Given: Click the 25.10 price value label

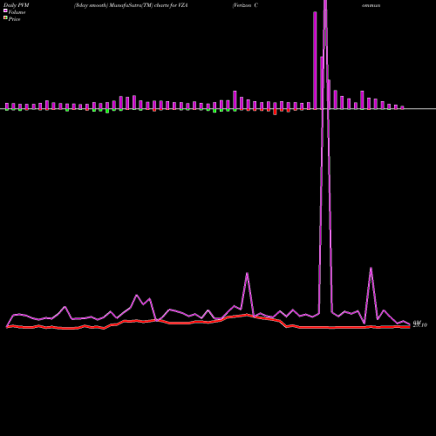Looking at the screenshot, I should tap(420, 325).
